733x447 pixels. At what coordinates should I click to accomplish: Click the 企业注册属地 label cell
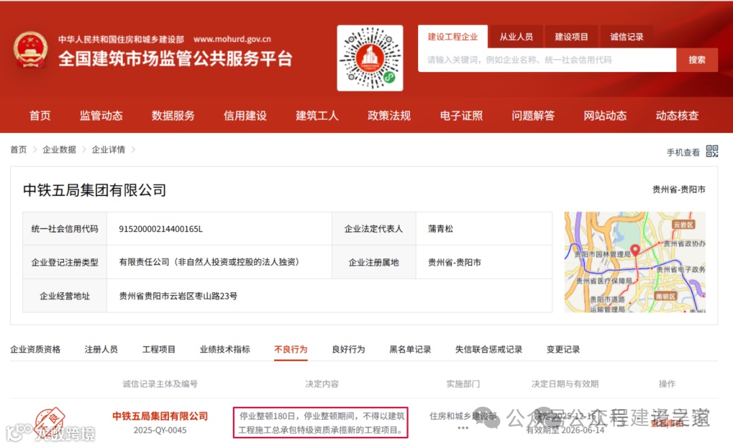click(x=373, y=262)
